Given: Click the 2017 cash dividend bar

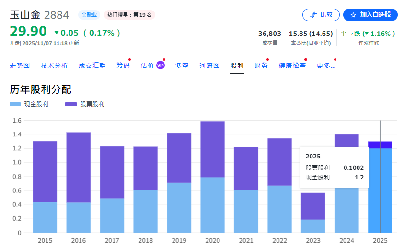Looking at the screenshot, I should [112, 215].
